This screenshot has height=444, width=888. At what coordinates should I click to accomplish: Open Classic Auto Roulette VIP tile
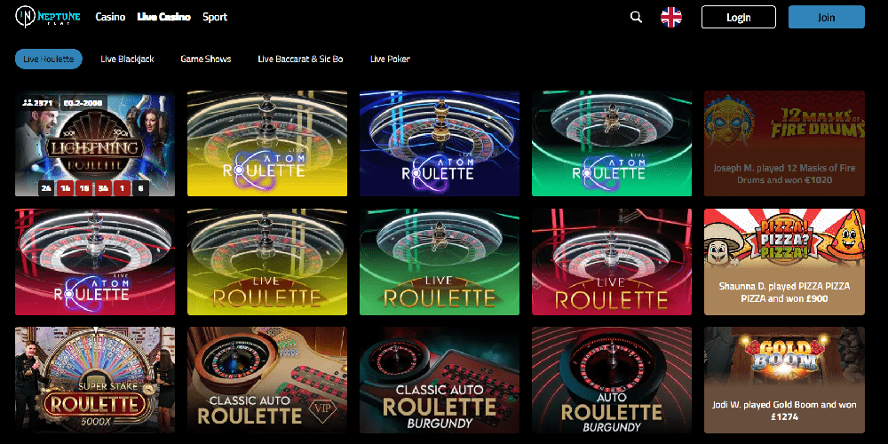tap(267, 379)
